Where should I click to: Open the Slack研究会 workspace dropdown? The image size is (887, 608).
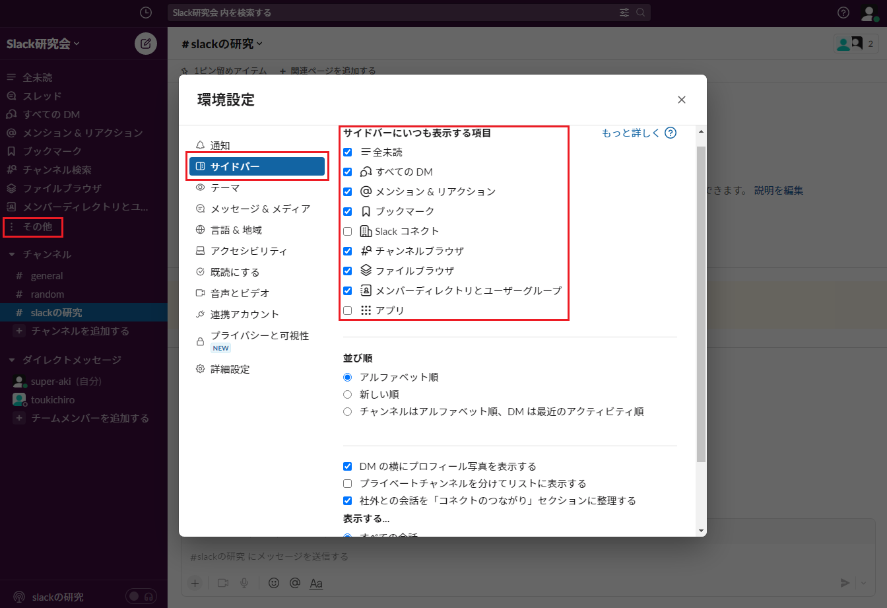43,44
